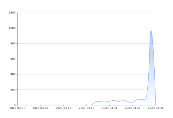173x118 pixels.
Task: Select the data point for 2023-03-22
Action: pyautogui.click(x=114, y=100)
